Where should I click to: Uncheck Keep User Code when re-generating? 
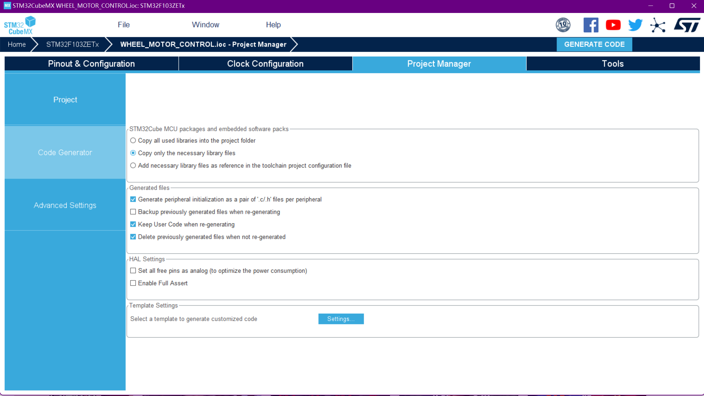(133, 224)
